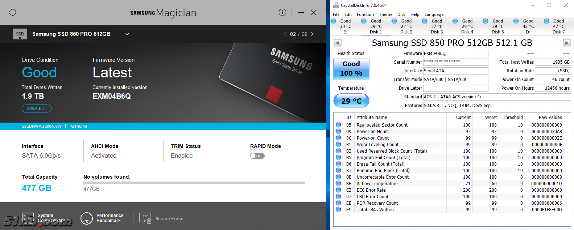Open the Function menu
This screenshot has width=574, height=230.
pos(365,14)
